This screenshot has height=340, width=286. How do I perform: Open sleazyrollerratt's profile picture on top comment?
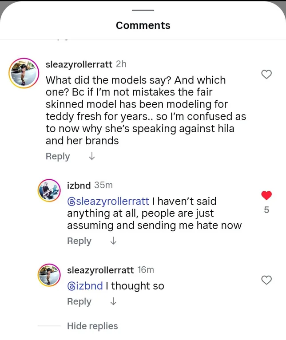(24, 73)
